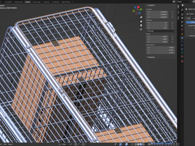Open the Object Data green triangle tab
The image size is (195, 146).
coord(182,53)
